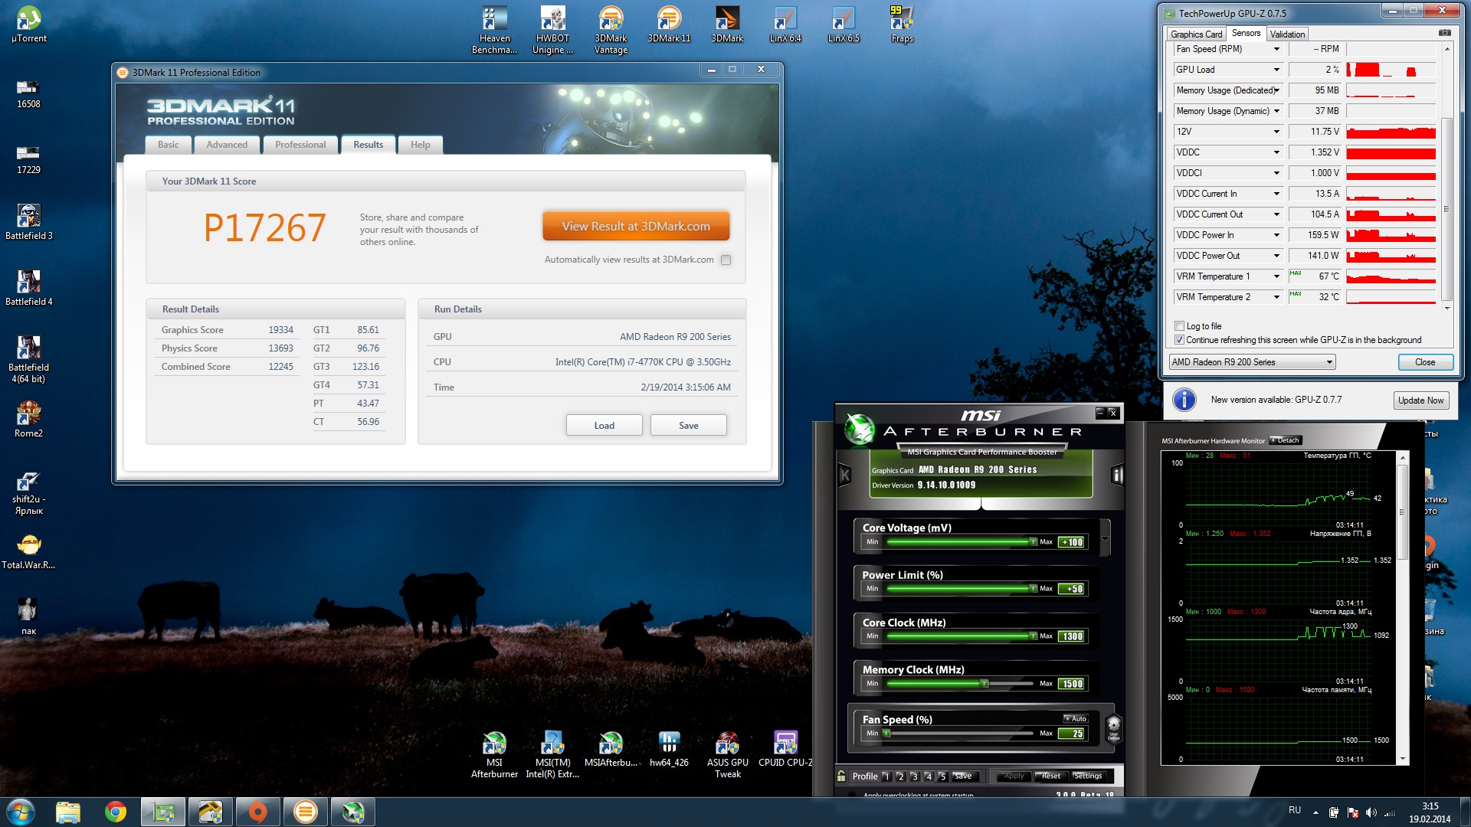
Task: Expand the Core Voltage arrow in Afterburner
Action: pyautogui.click(x=1105, y=538)
